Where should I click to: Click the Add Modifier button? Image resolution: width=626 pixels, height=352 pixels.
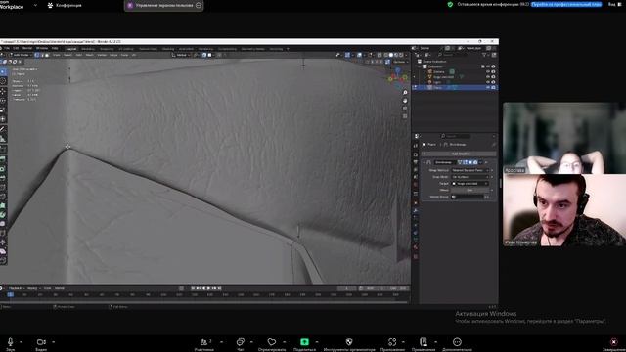pyautogui.click(x=460, y=154)
